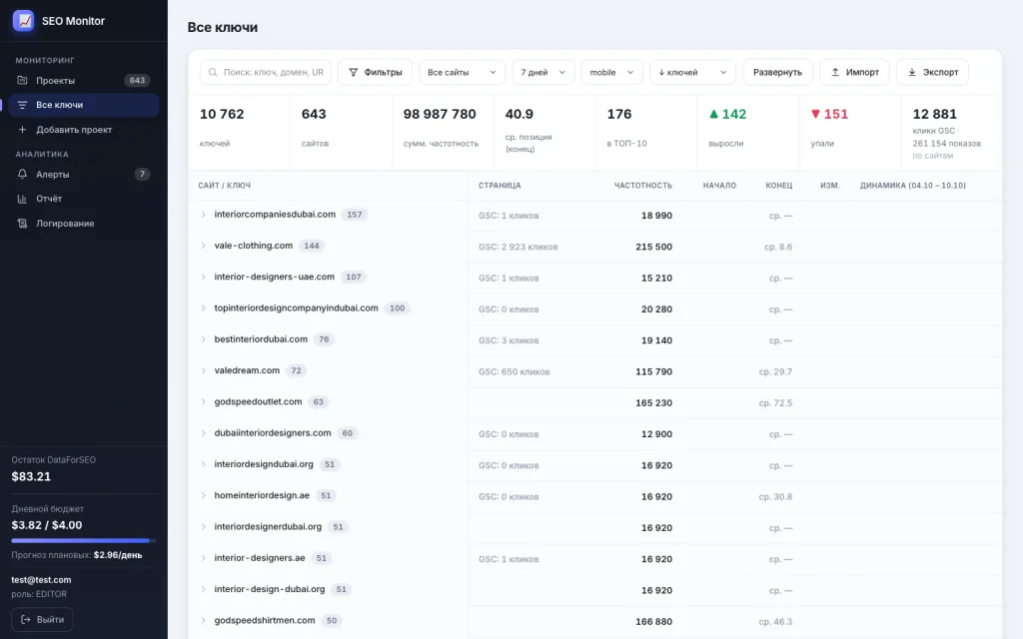Click bestinteriordubai.com site name

(261, 339)
